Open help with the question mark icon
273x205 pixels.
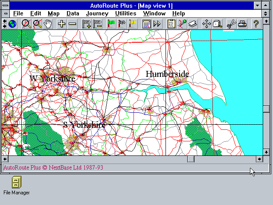pyautogui.click(x=256, y=24)
